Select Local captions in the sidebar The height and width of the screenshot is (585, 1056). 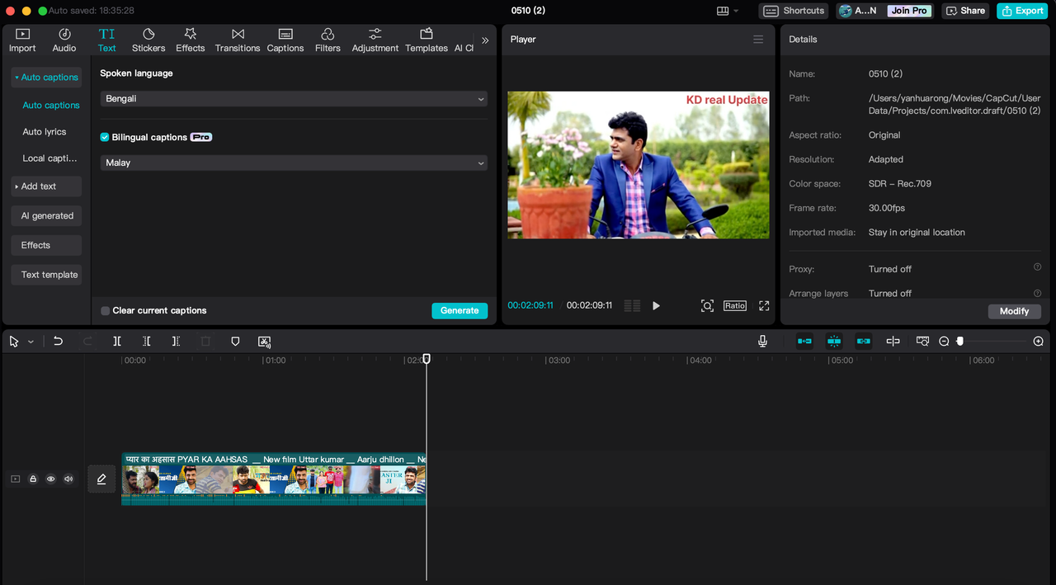[49, 158]
